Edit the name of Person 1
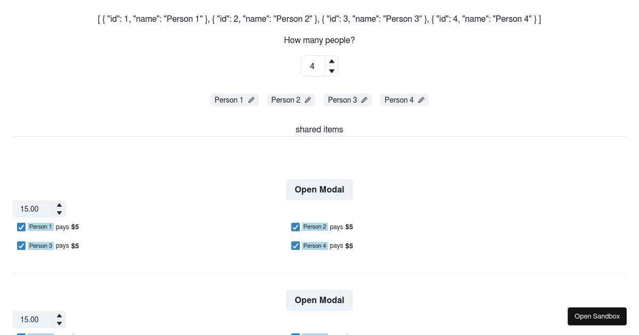Screen dimensions: 639x335 click(251, 100)
